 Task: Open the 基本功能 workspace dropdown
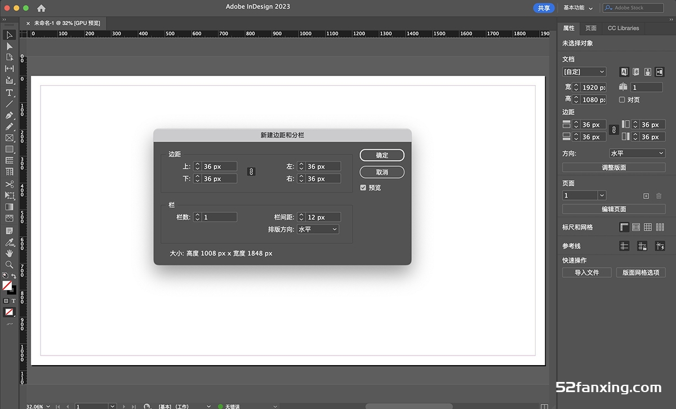pos(578,8)
